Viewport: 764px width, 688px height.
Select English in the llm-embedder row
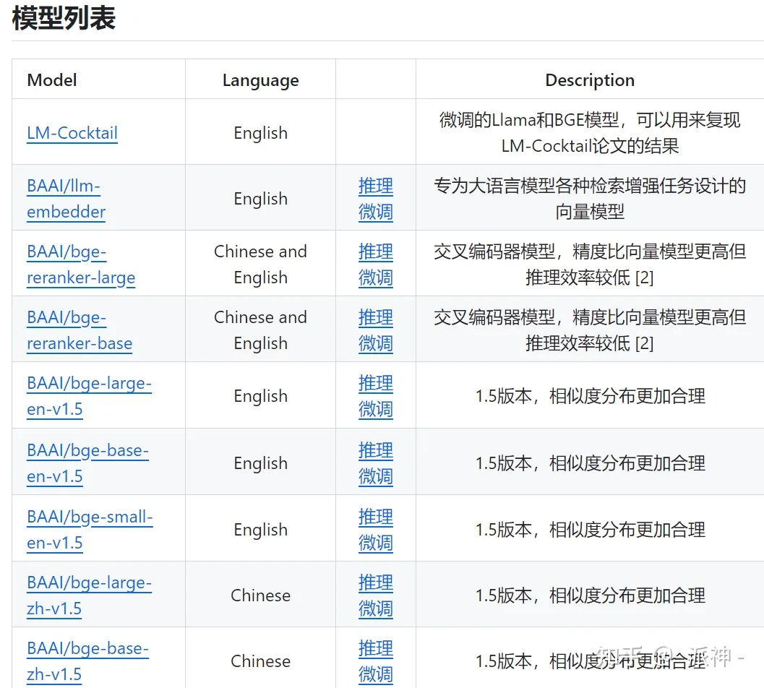click(x=261, y=199)
